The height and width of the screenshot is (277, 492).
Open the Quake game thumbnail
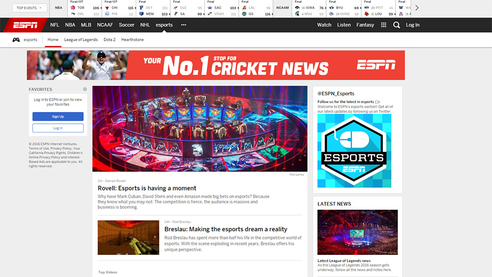pyautogui.click(x=128, y=238)
